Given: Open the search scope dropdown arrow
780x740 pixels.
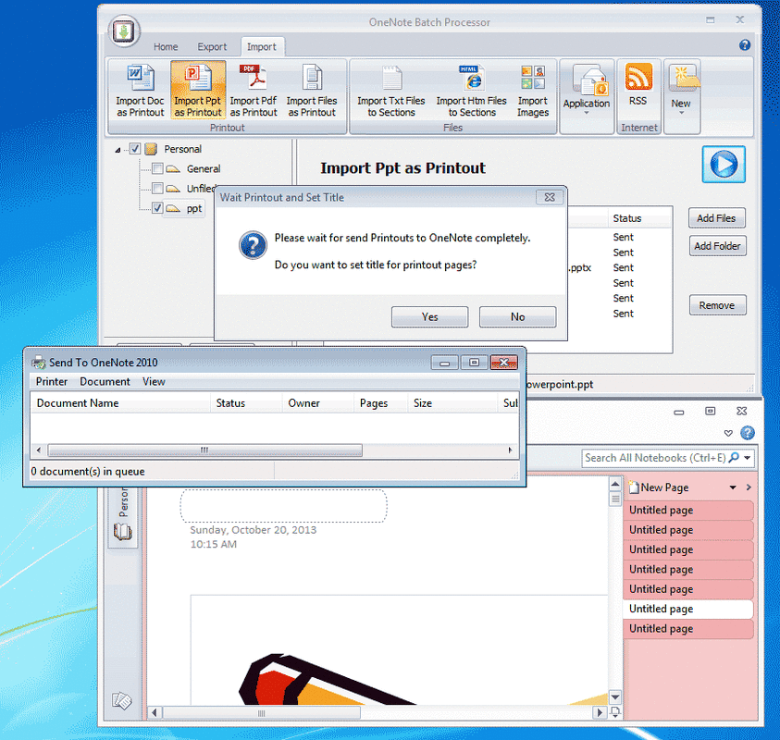Looking at the screenshot, I should 748,458.
